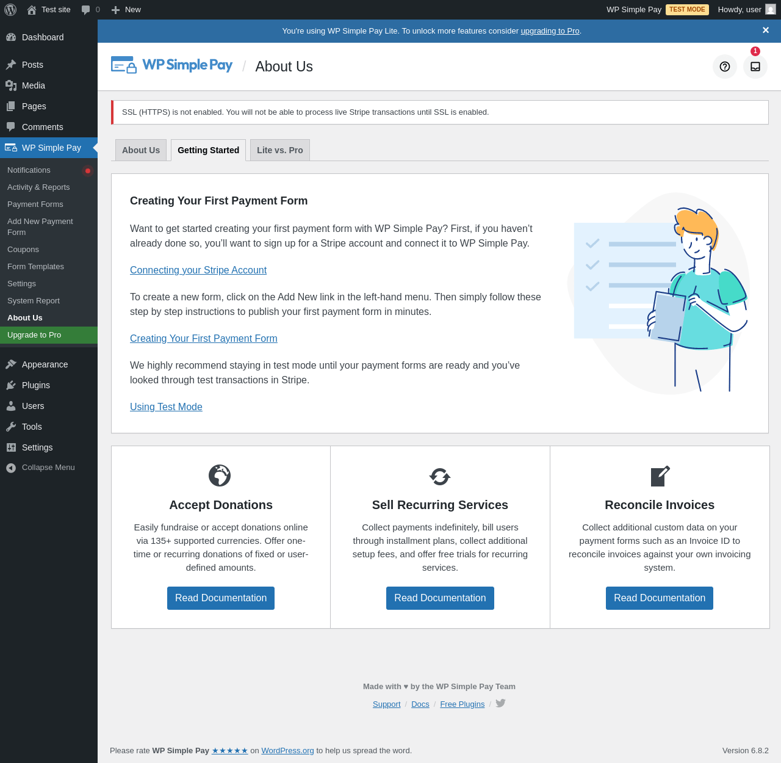Click the invoice edit icon
The image size is (781, 763).
click(x=660, y=476)
